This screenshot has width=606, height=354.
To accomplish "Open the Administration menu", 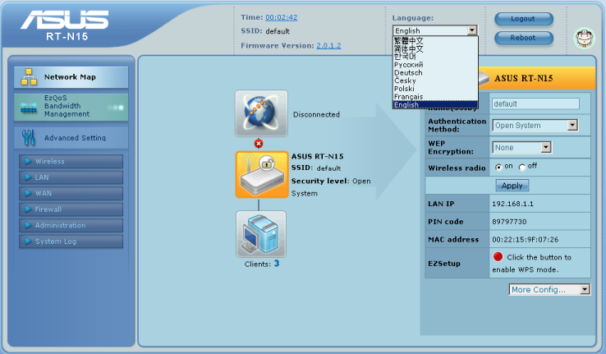I will [71, 225].
